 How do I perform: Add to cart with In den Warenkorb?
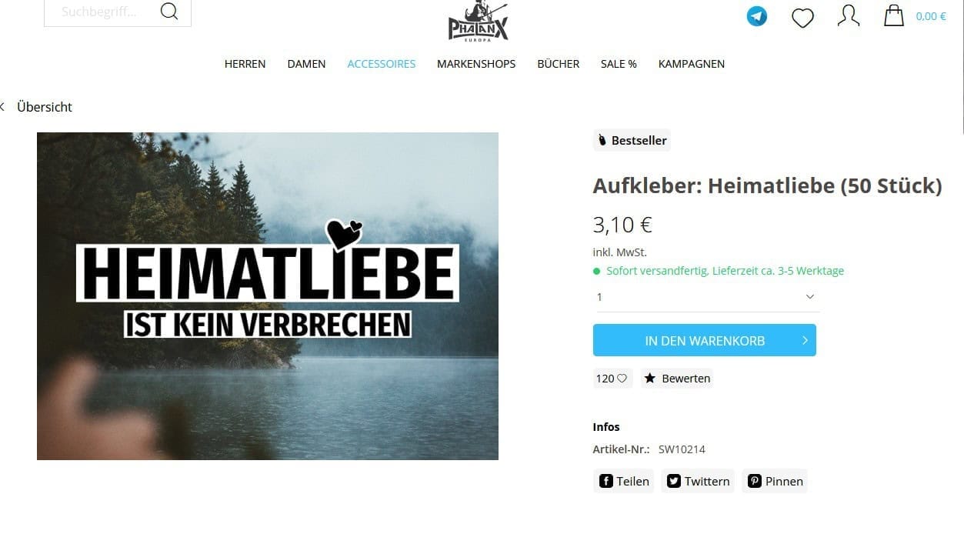705,340
